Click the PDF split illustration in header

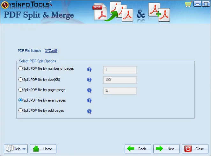[x=113, y=12]
